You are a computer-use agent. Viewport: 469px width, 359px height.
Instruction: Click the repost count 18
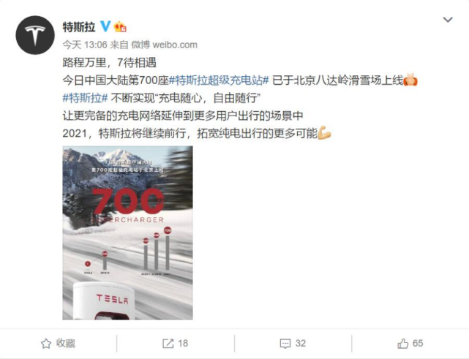point(183,344)
